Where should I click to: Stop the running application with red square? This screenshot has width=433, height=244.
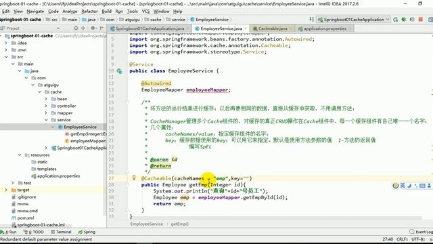tap(421, 20)
